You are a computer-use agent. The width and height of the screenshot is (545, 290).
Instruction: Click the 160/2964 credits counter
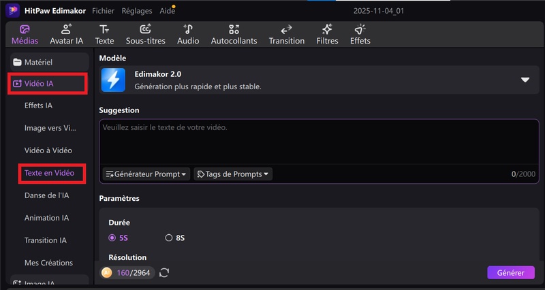point(134,272)
